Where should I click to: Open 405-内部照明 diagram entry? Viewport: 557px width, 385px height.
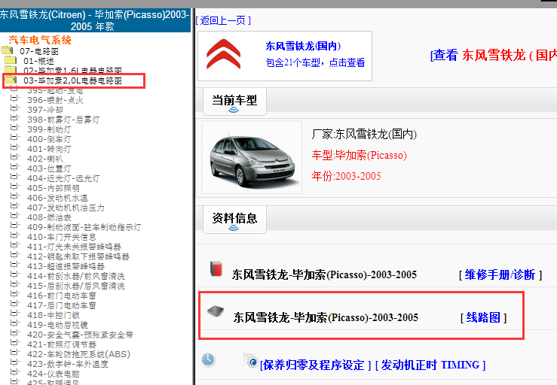pos(54,188)
